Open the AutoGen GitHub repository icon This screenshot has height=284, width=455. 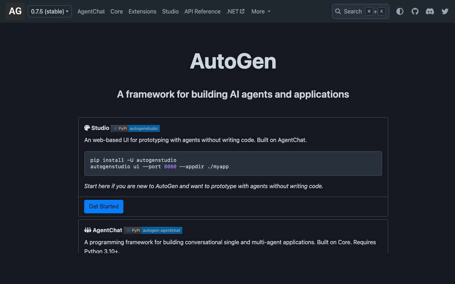[x=415, y=11]
